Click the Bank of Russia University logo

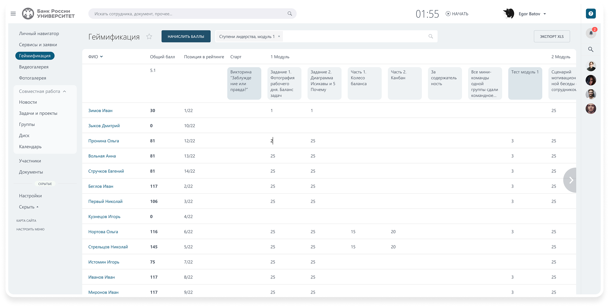point(49,13)
